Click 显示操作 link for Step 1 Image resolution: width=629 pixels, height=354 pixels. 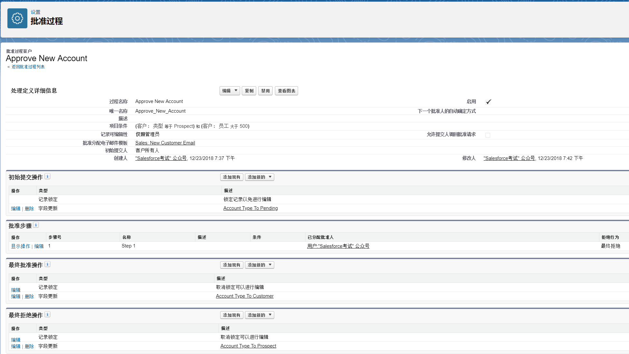[21, 246]
